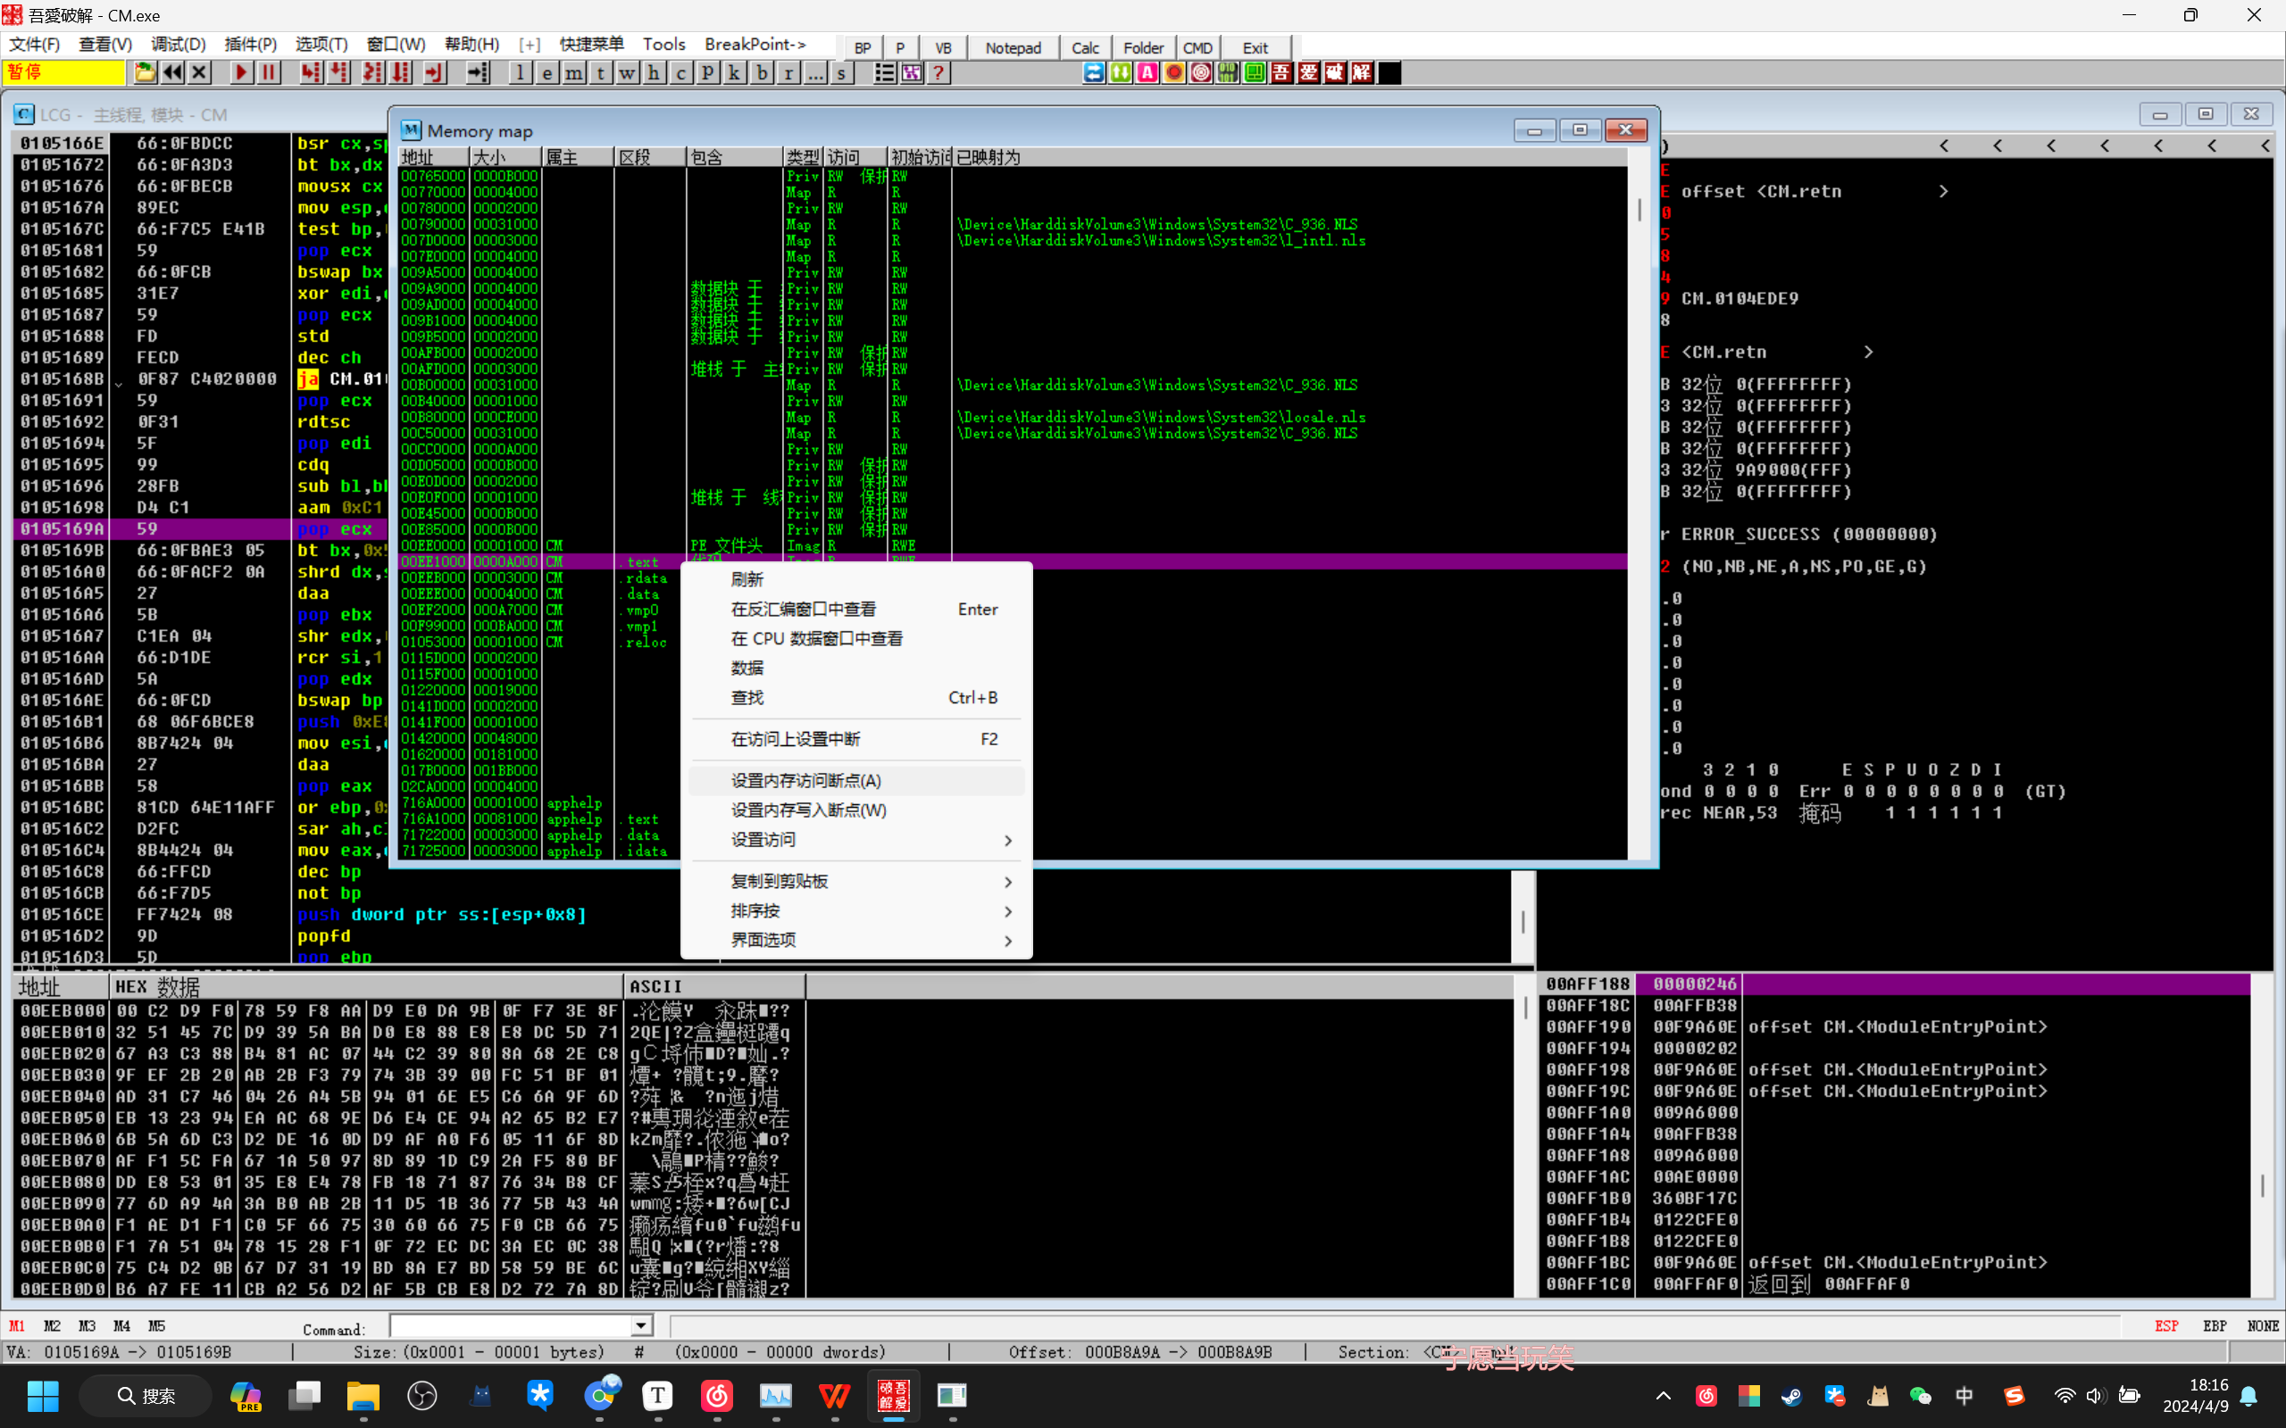2286x1428 pixels.
Task: Toggle EBP stack addressing mode
Action: [x=2215, y=1326]
